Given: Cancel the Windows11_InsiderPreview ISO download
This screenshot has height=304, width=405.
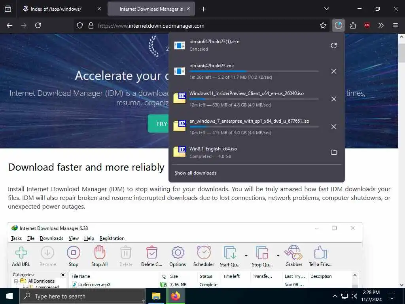Looking at the screenshot, I should [x=334, y=99].
